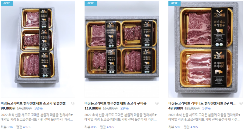This screenshot has width=244, height=131.
Task: Click the 119,000원 price
Action: tap(93, 108)
